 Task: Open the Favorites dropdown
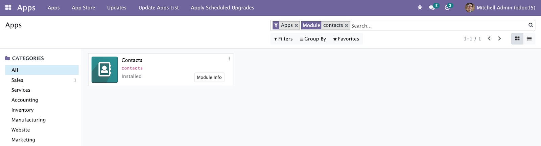[x=346, y=39]
